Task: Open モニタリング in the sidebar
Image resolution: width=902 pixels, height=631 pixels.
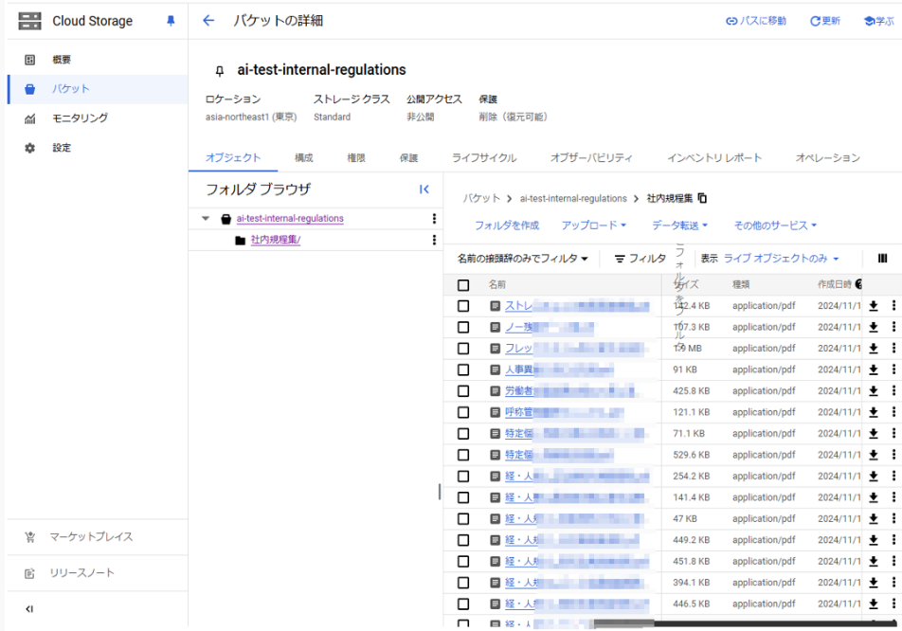Action: click(x=80, y=118)
